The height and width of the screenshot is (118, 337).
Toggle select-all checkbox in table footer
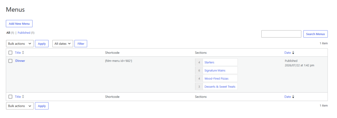[x=10, y=97]
